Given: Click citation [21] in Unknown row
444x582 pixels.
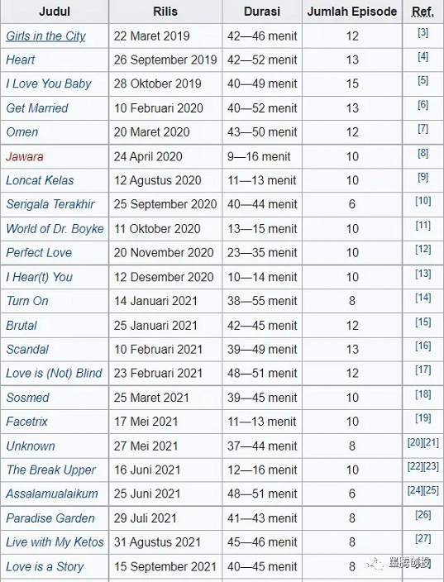Looking at the screenshot, I should pos(431,442).
